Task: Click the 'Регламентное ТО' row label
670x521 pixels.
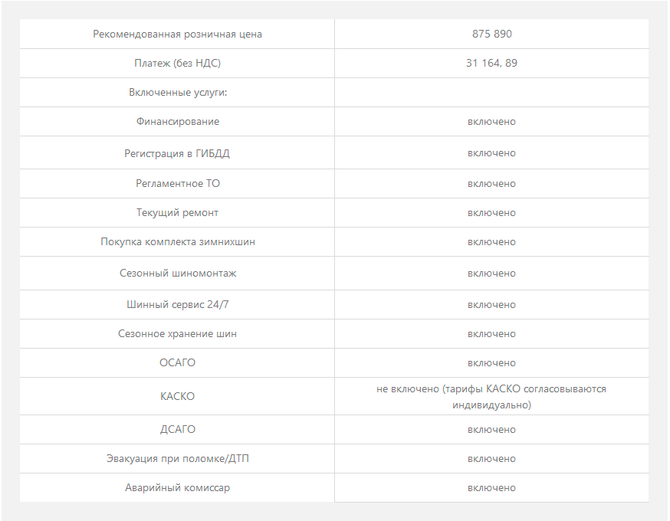Action: [x=178, y=183]
